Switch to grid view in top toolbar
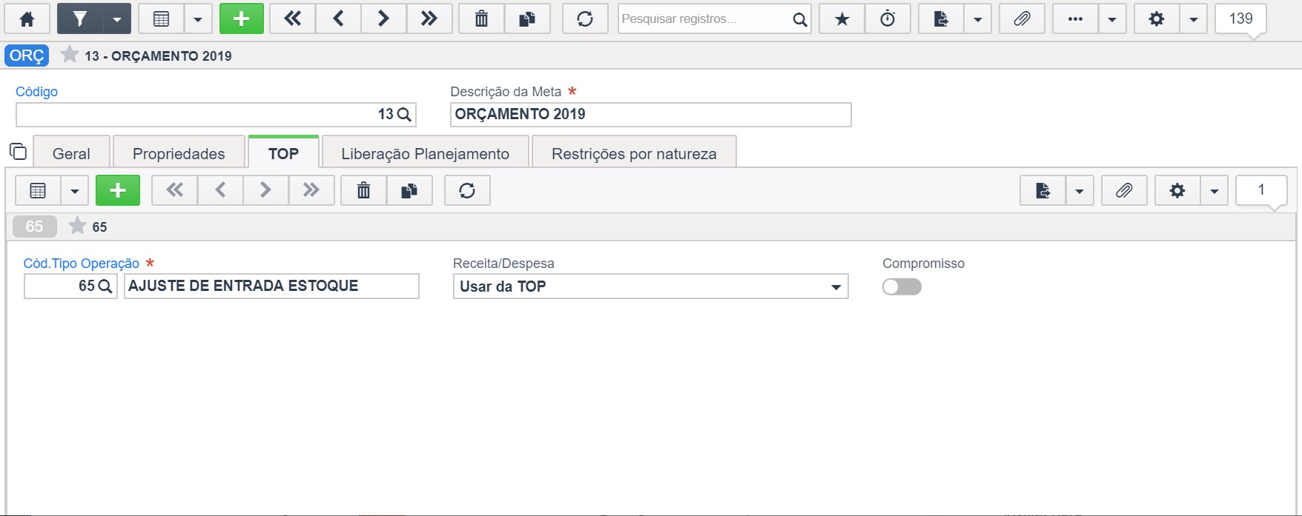1302x516 pixels. tap(161, 19)
